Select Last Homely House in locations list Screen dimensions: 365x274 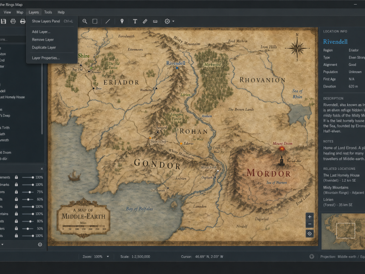tap(12, 97)
